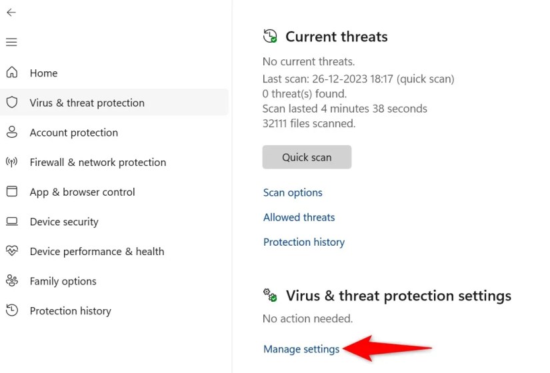Viewport: 550px width, 373px height.
Task: Open Family options page
Action: [63, 281]
